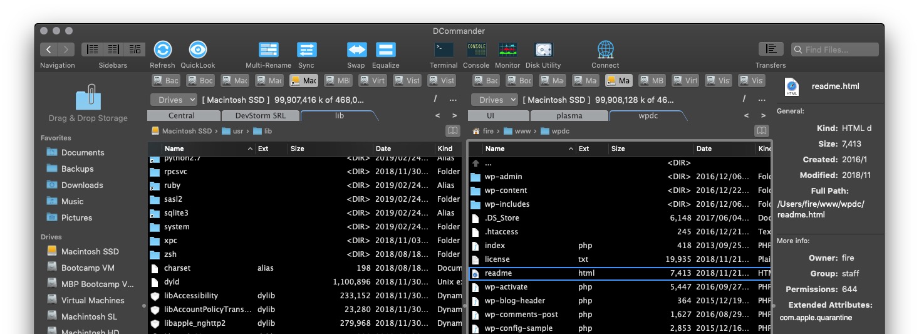Click the right pane root '/' button
The width and height of the screenshot is (919, 334).
744,99
